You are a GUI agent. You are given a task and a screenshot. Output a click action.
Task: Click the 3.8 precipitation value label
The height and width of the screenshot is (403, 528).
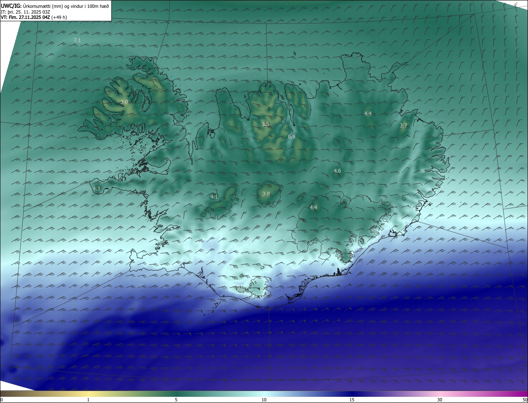coord(266,194)
